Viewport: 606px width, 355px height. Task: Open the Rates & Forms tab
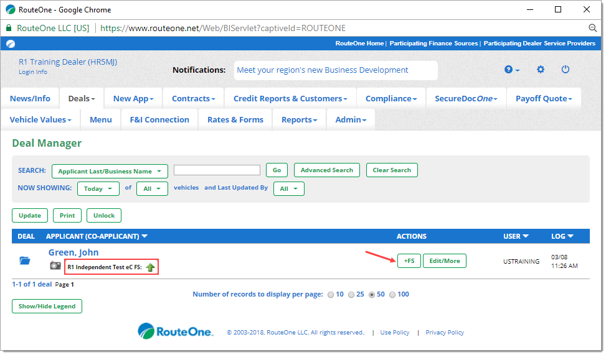pos(235,119)
